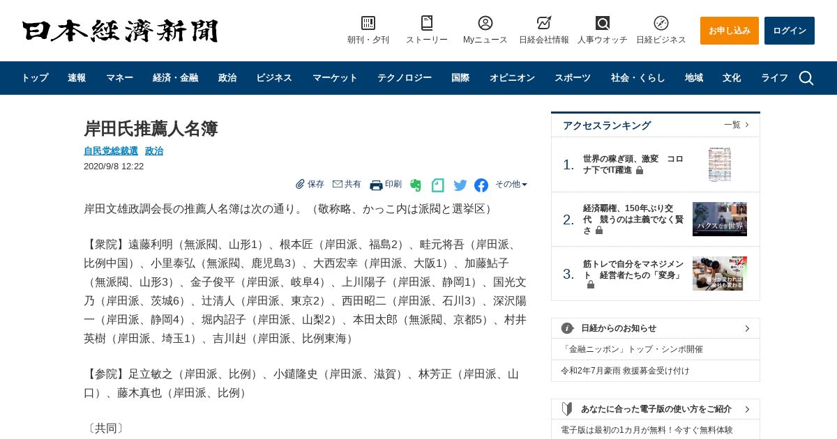Open 「金融ニッポン」トップ・シンポ開催 notice
The width and height of the screenshot is (837, 439).
(x=632, y=349)
